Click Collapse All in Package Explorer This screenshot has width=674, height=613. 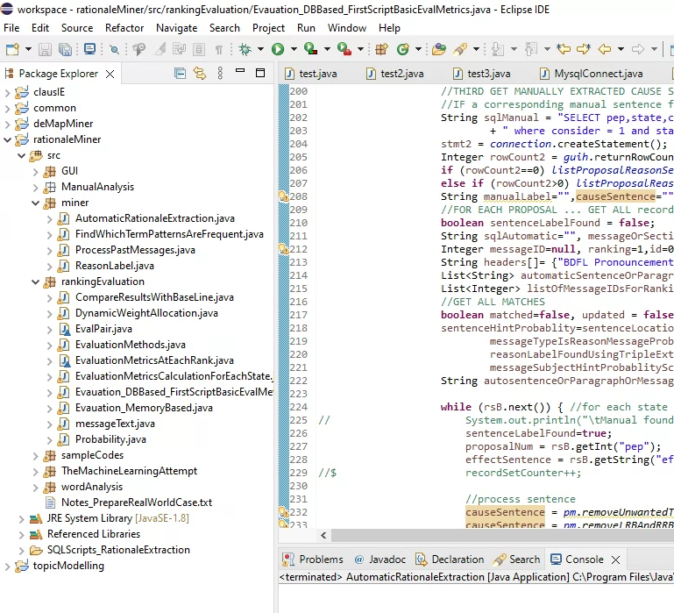click(180, 74)
